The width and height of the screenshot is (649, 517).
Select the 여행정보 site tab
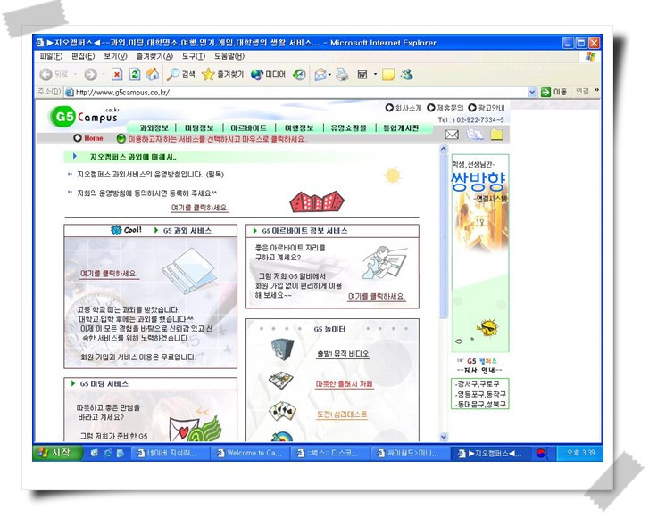pyautogui.click(x=299, y=128)
